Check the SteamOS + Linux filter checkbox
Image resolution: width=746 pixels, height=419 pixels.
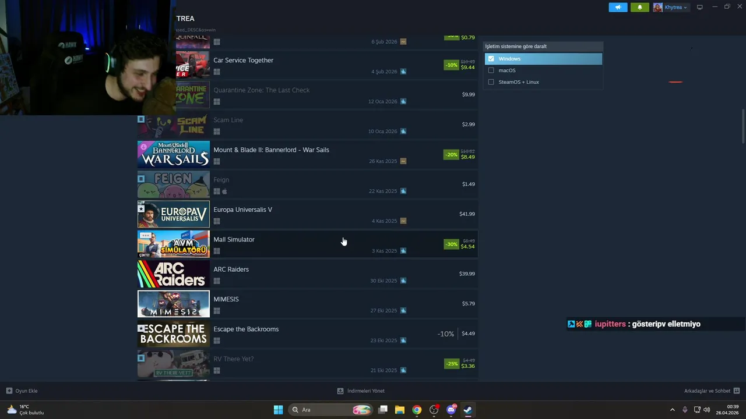click(x=491, y=82)
